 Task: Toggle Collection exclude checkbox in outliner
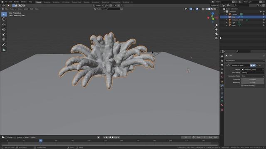(x=261, y=12)
